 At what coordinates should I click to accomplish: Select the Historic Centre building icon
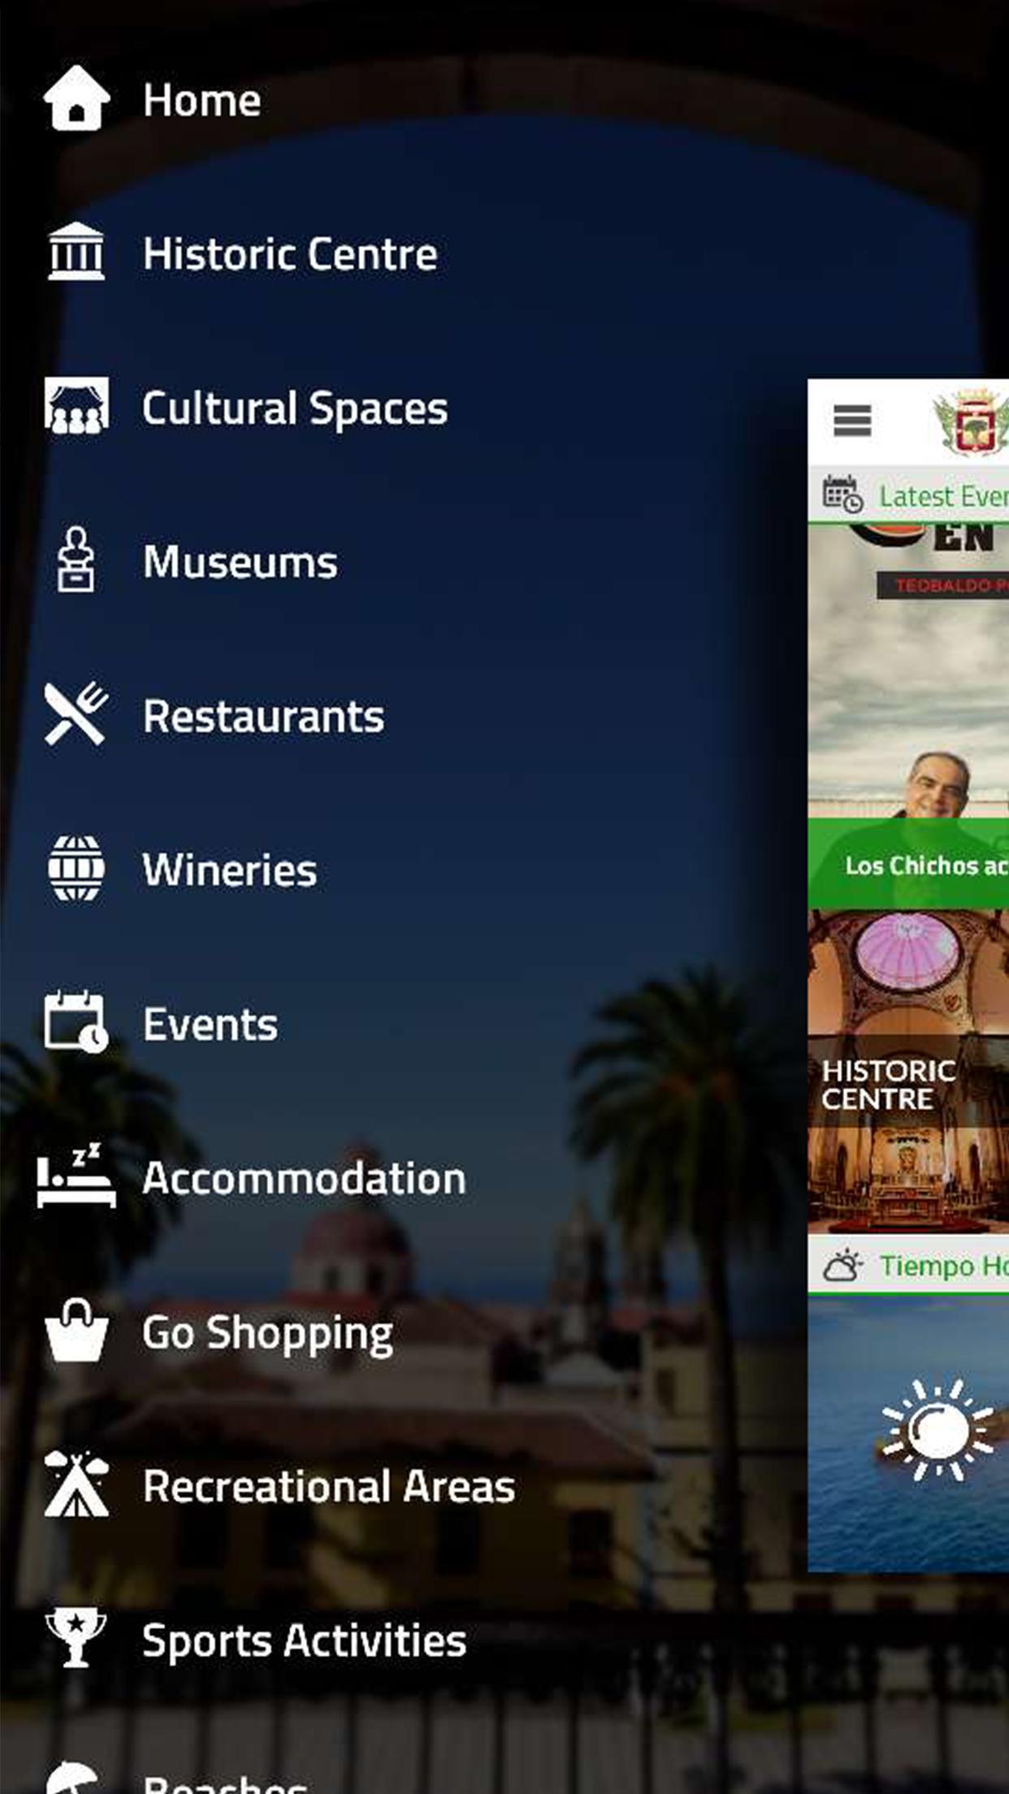coord(76,252)
